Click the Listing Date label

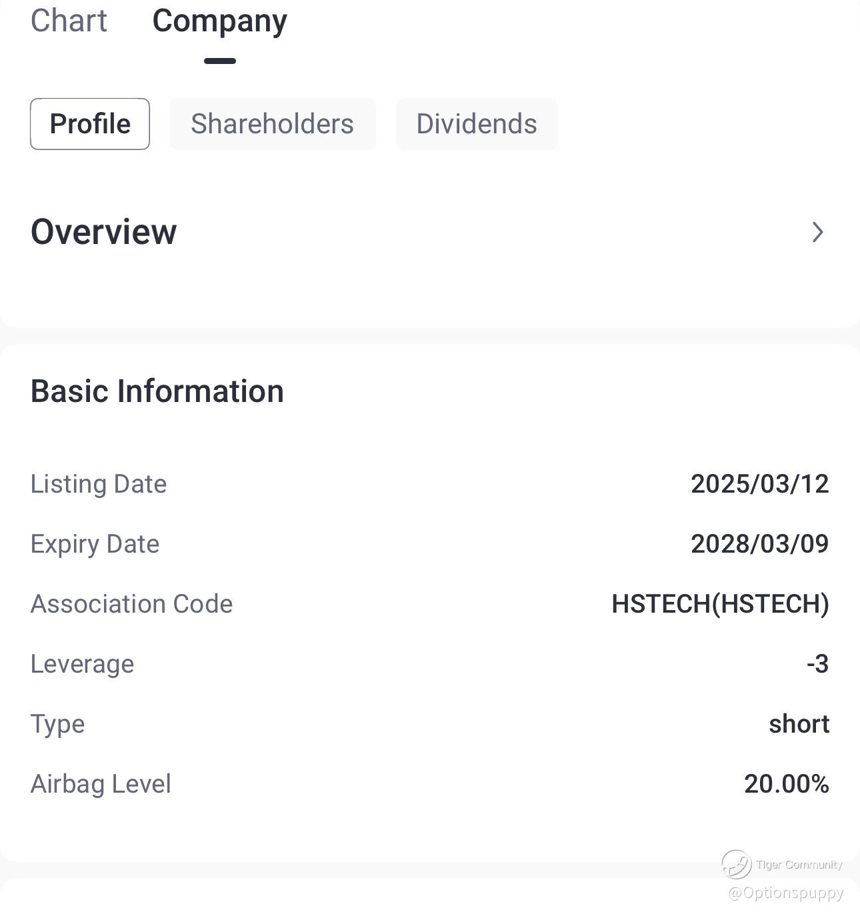click(99, 484)
